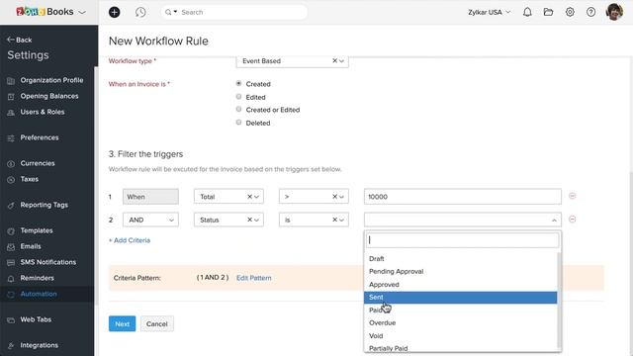The image size is (633, 356).
Task: Click the Next button
Action: click(122, 323)
